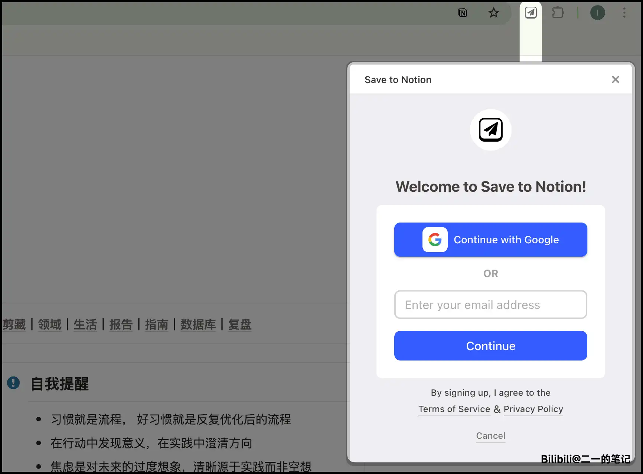Focus the email address input field
Screen dimensions: 643x474
click(x=490, y=305)
